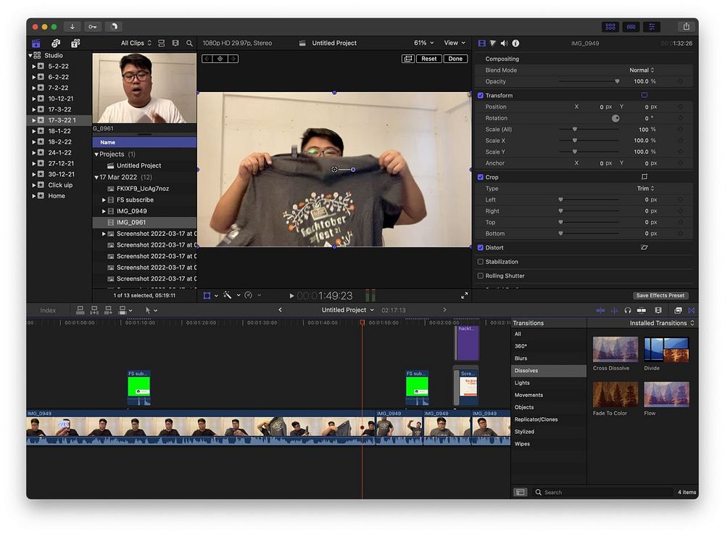Enable the Stabilization checkbox

[x=481, y=262]
